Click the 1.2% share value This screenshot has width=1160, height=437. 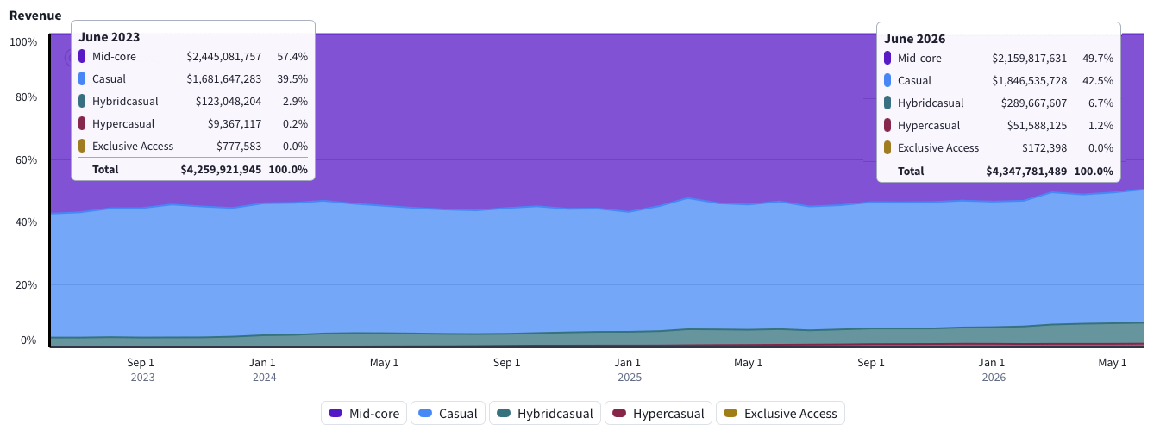pyautogui.click(x=1101, y=125)
